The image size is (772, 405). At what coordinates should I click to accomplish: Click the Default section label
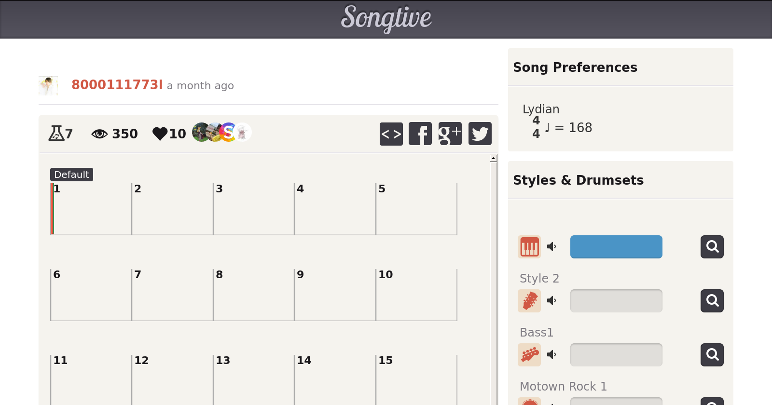coord(71,175)
